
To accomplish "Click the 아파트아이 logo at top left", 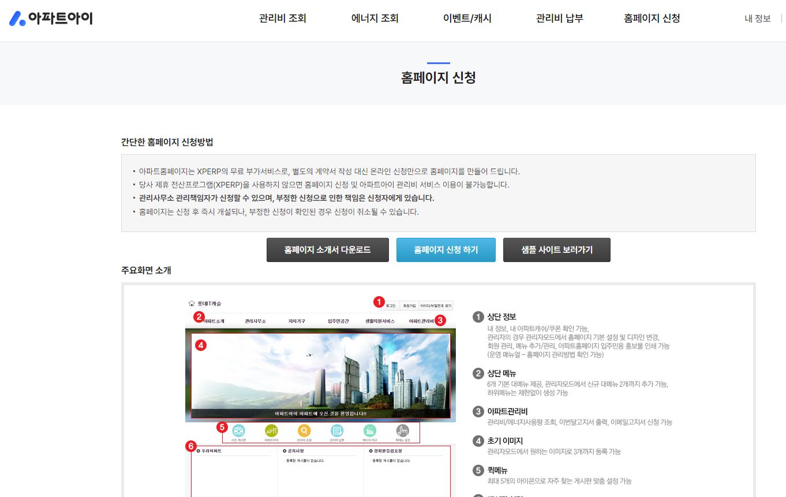I will tap(50, 18).
